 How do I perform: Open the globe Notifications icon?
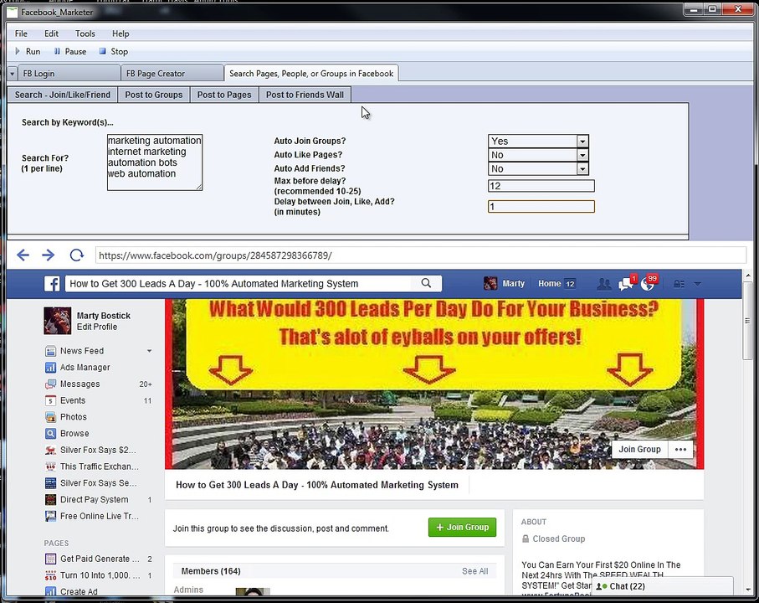[647, 284]
